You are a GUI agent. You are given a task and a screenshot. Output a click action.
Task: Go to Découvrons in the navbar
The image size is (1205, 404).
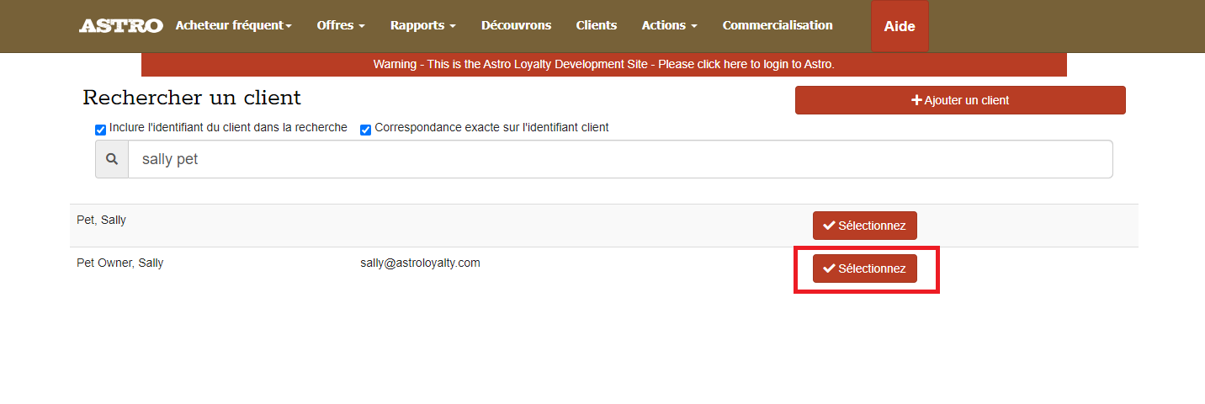[516, 25]
